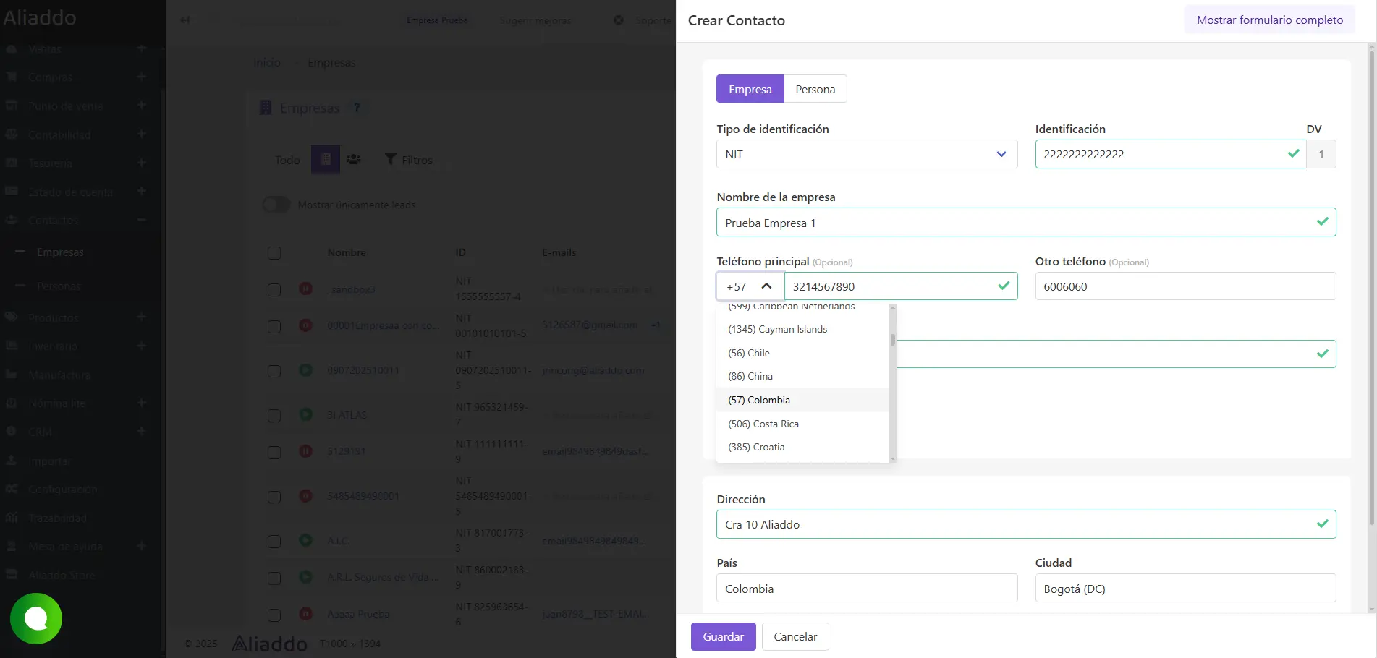Select the Empresa tab
This screenshot has width=1377, height=658.
[x=750, y=89]
